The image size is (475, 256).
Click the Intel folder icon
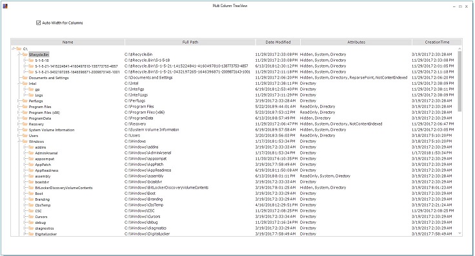point(25,84)
